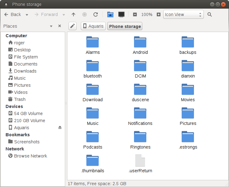The height and width of the screenshot is (187, 229).
Task: Open the home folder toolbar icon
Action: pos(110,14)
